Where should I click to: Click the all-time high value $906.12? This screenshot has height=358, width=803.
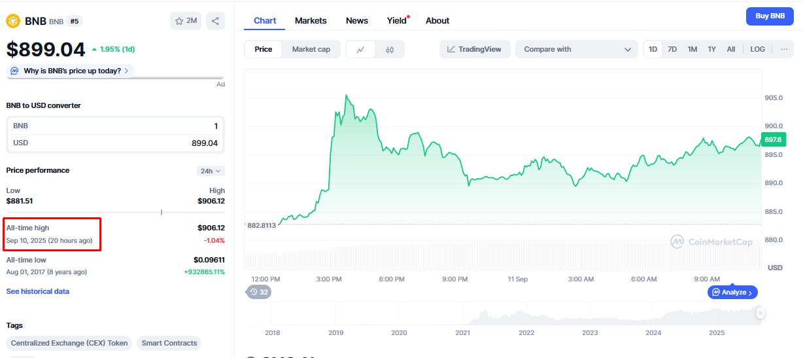click(211, 228)
